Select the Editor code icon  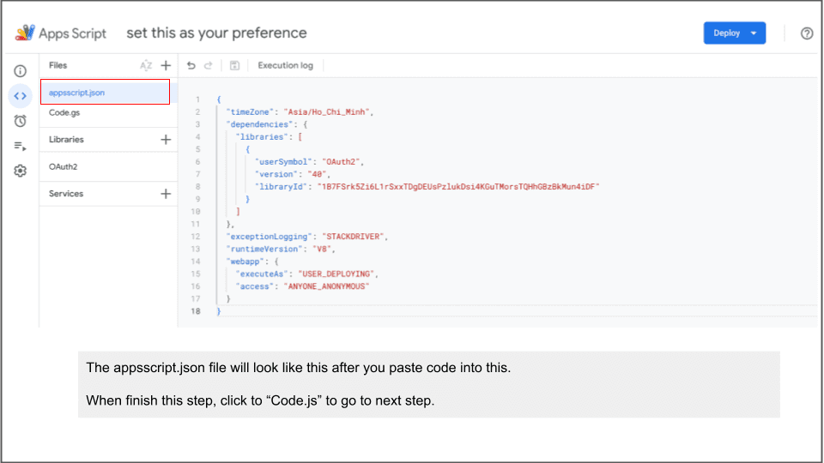pos(21,96)
